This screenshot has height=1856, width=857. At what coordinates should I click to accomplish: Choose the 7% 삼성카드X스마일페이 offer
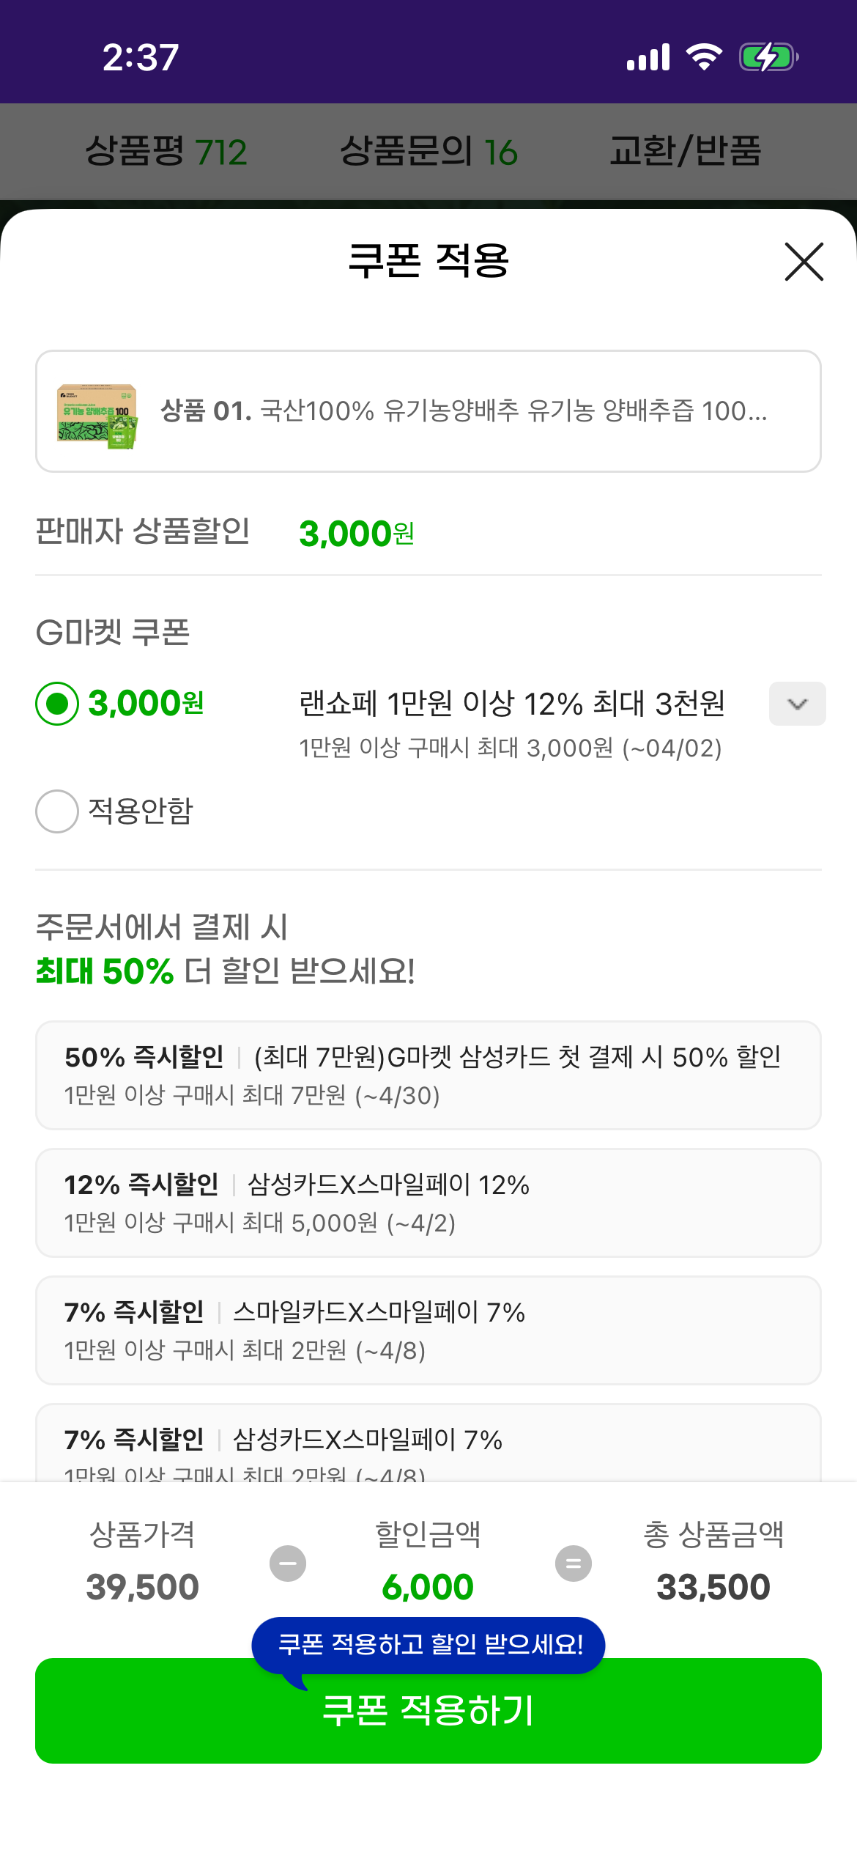(x=428, y=1444)
